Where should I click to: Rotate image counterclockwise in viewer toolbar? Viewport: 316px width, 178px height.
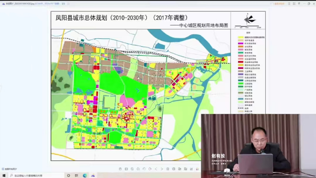tap(144, 169)
